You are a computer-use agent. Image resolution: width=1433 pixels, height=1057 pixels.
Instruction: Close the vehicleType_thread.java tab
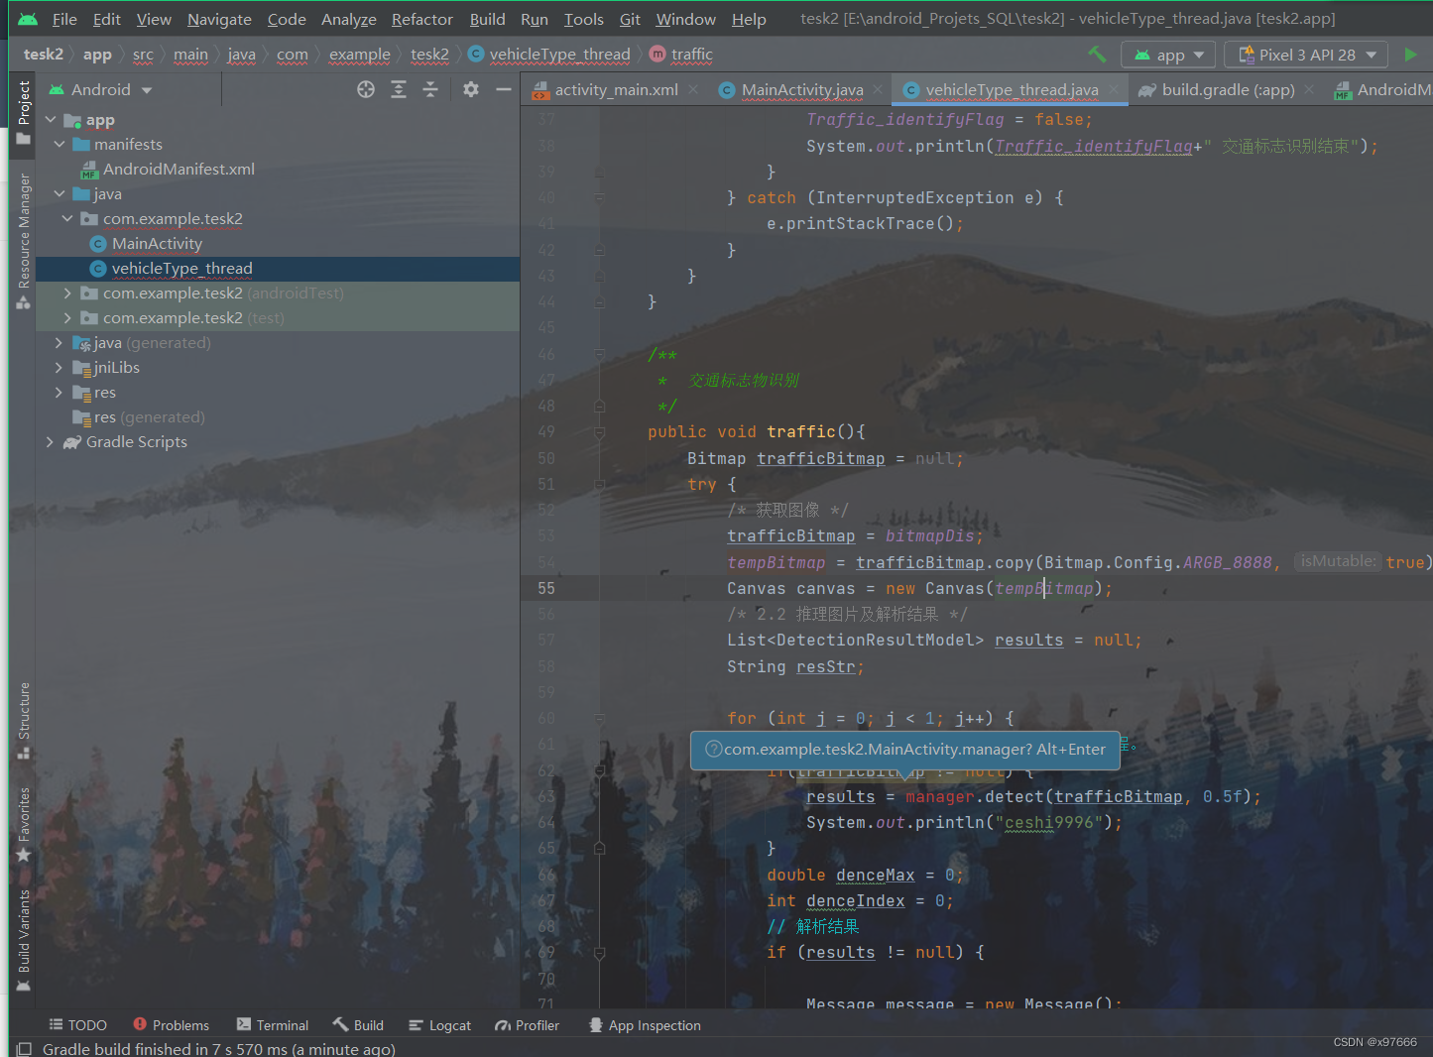point(1114,89)
